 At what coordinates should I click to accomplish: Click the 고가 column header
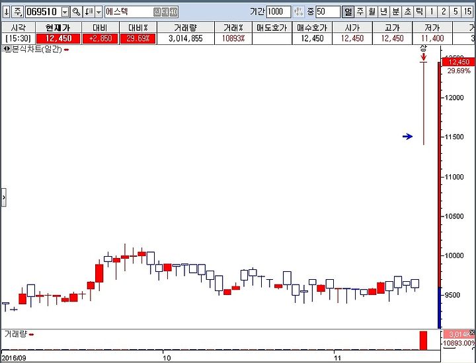pos(392,28)
